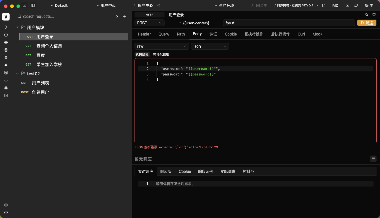Click the square panel icon above braces icon
Image resolution: width=380 pixels, height=218 pixels.
(6, 73)
